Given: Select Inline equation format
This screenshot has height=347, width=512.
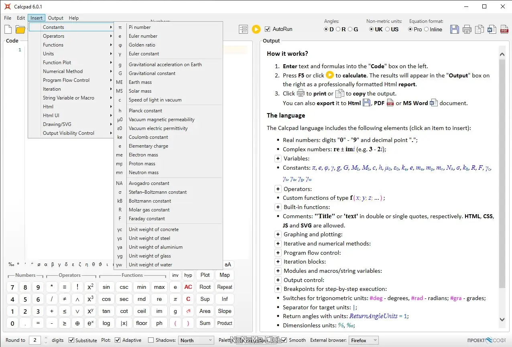Looking at the screenshot, I should coord(427,29).
